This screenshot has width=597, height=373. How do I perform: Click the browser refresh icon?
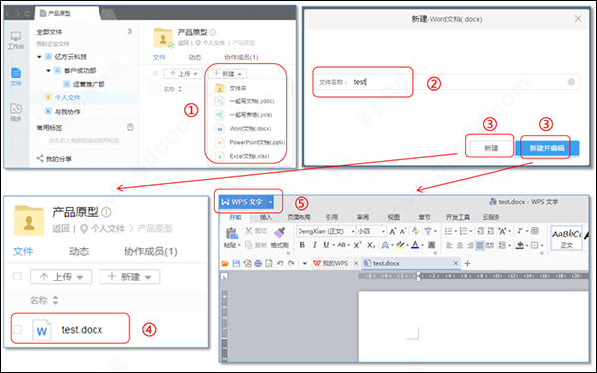point(27,13)
